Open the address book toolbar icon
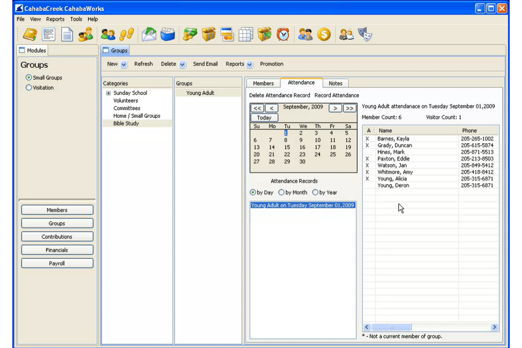 pos(30,35)
